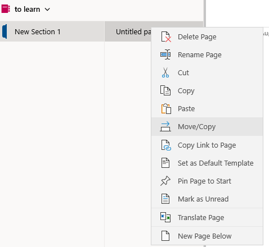The image size is (269, 247).
Task: Click the Rename Page icon
Action: tap(165, 54)
